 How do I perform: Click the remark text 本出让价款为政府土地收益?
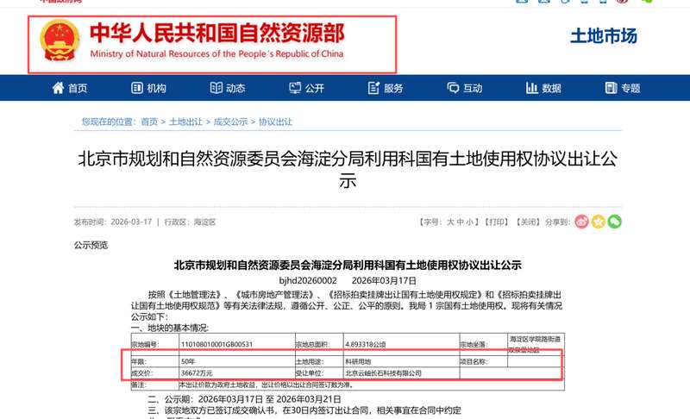pyautogui.click(x=267, y=385)
